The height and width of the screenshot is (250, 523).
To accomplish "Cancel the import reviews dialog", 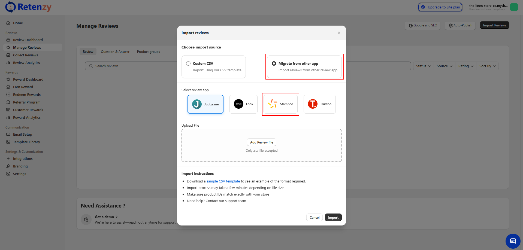I will click(315, 217).
